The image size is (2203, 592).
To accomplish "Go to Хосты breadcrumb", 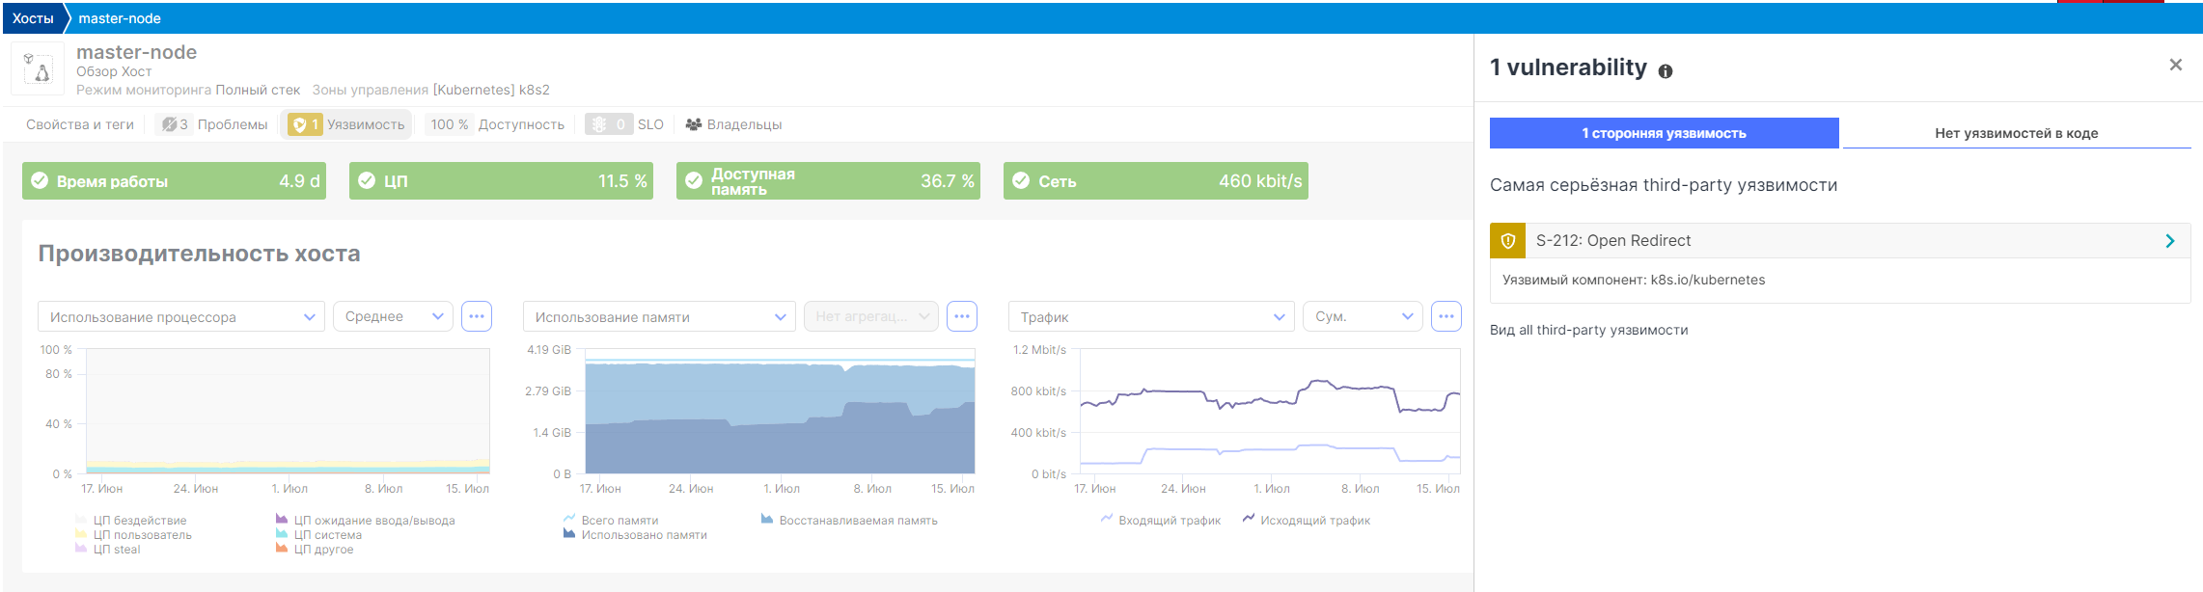I will tap(33, 18).
